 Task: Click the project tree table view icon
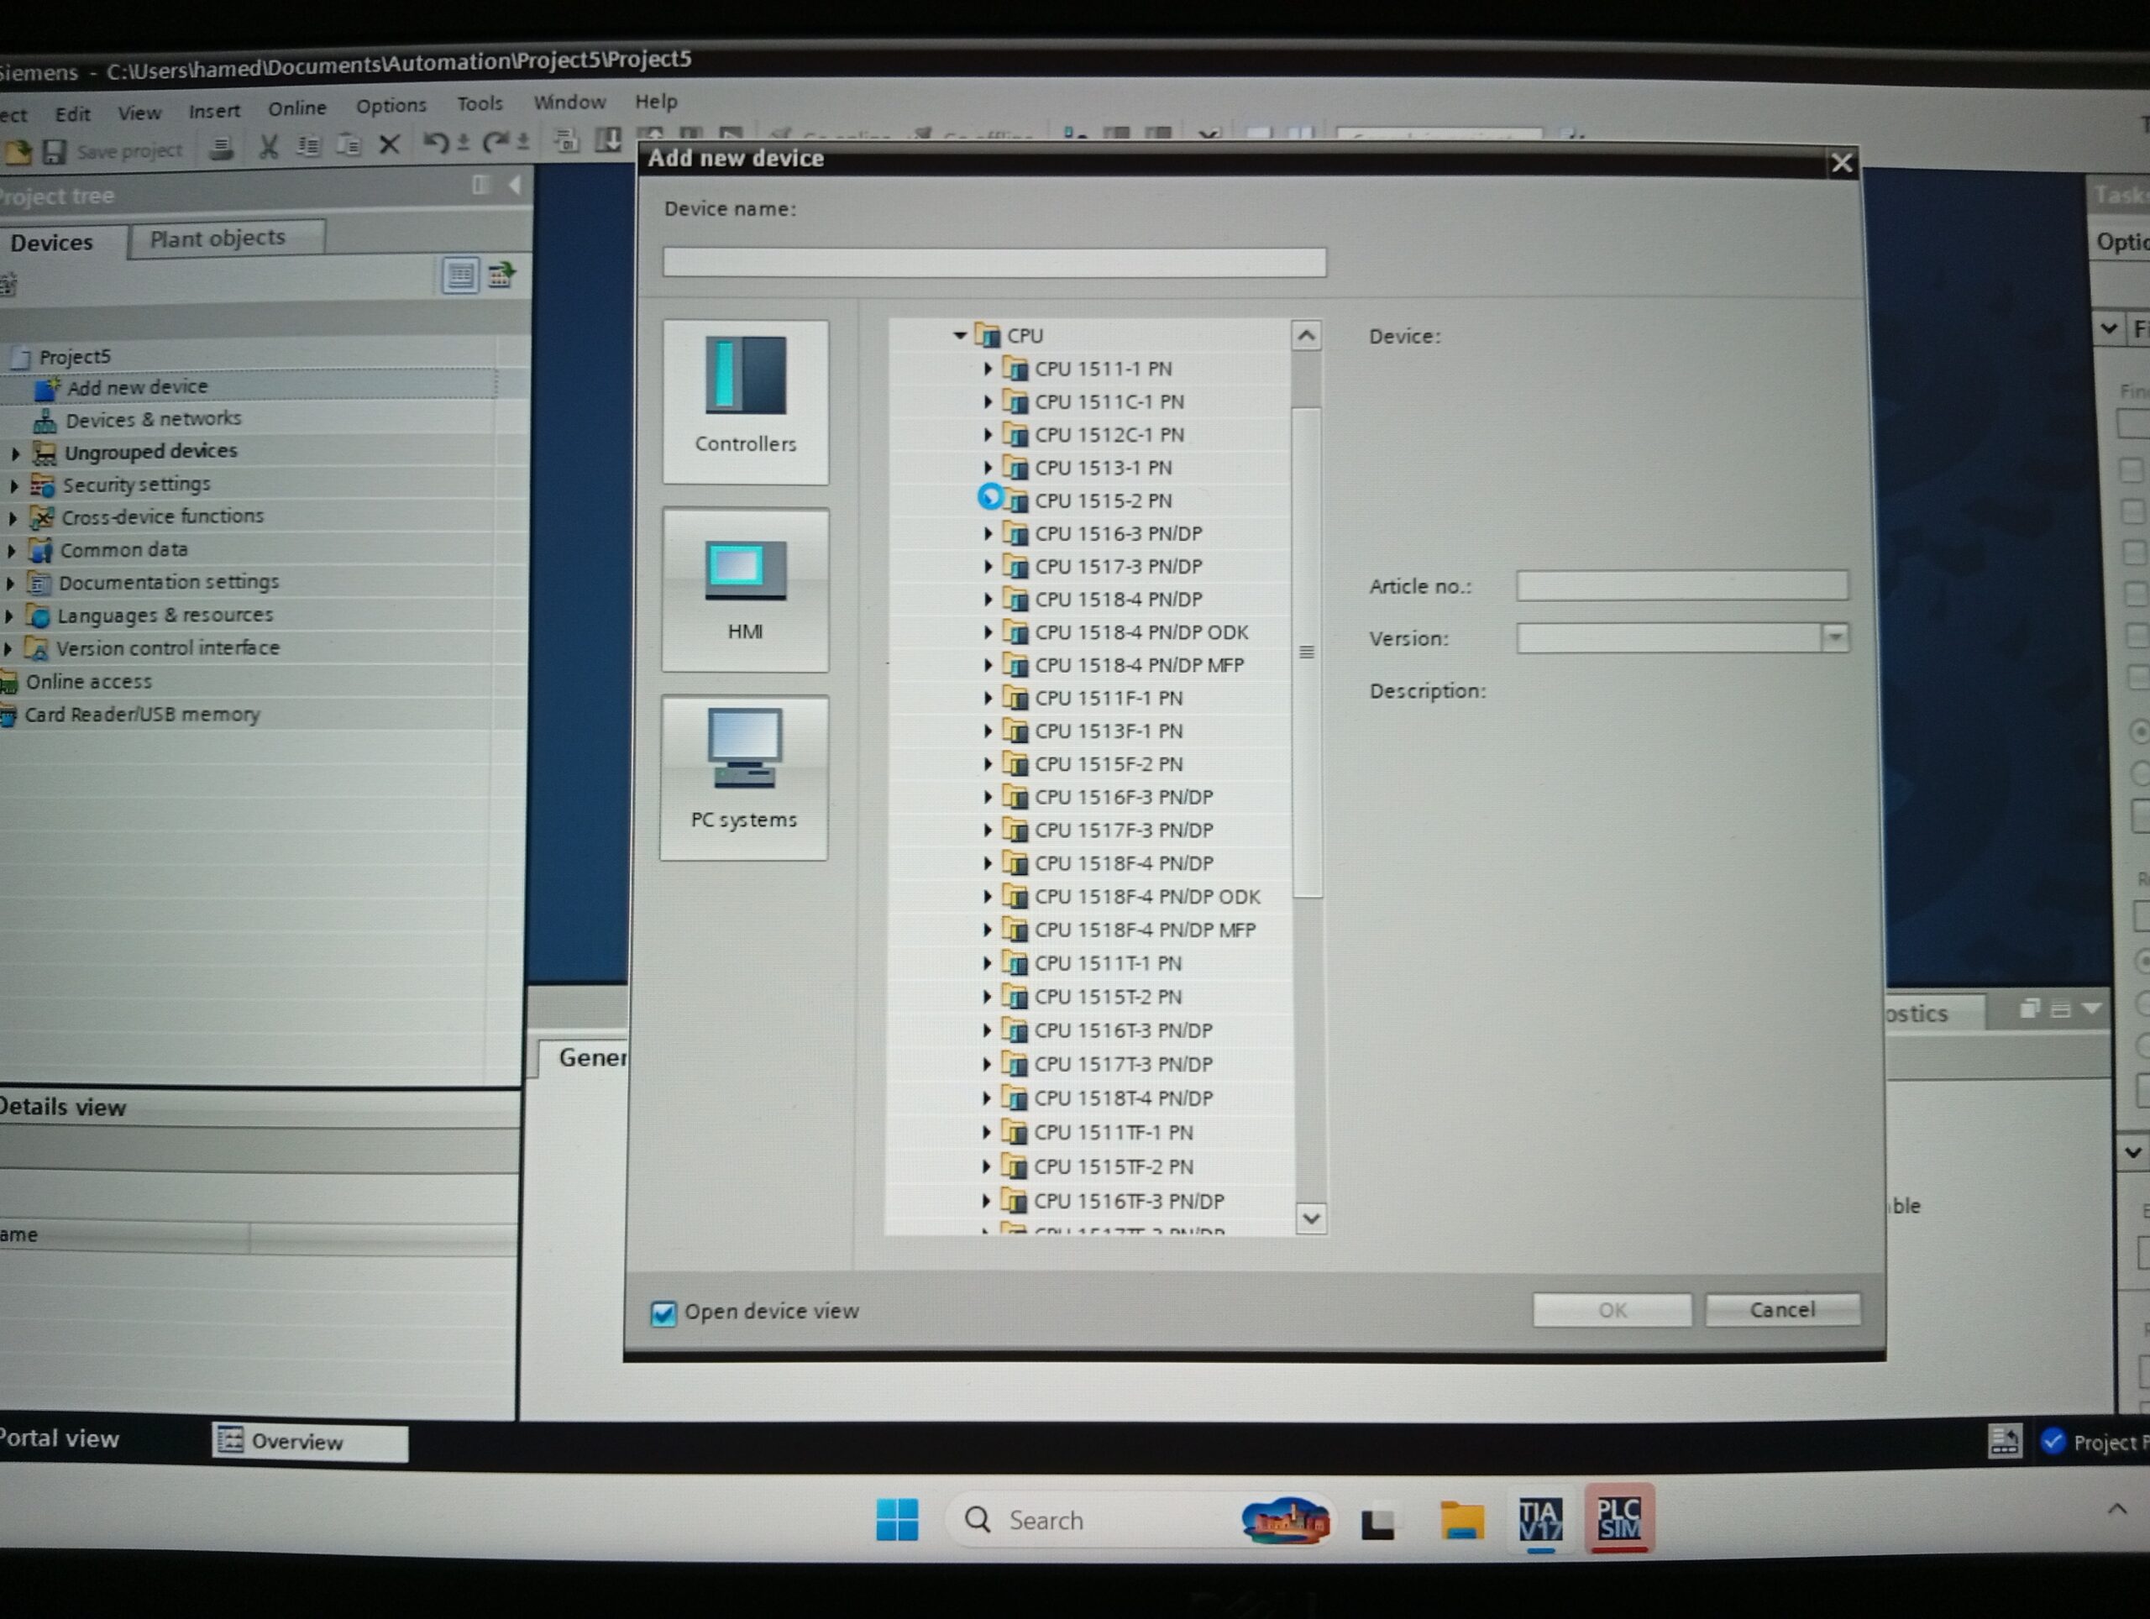[x=459, y=275]
